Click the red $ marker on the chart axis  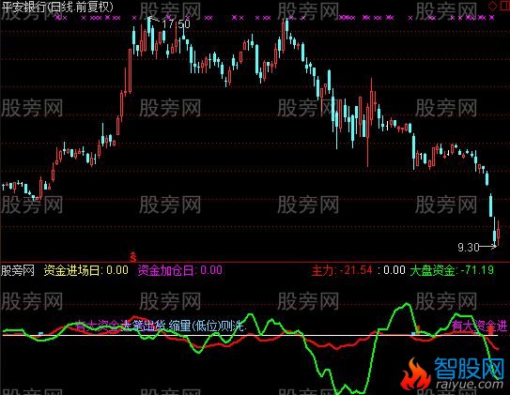[132, 257]
